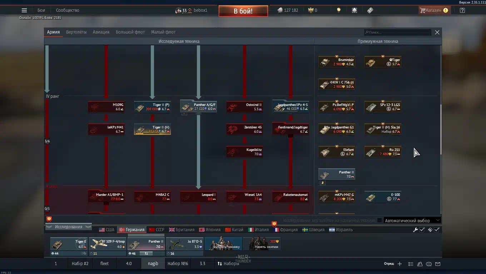The height and width of the screenshot is (274, 486).
Task: Select the Швеция nation
Action: (x=313, y=230)
